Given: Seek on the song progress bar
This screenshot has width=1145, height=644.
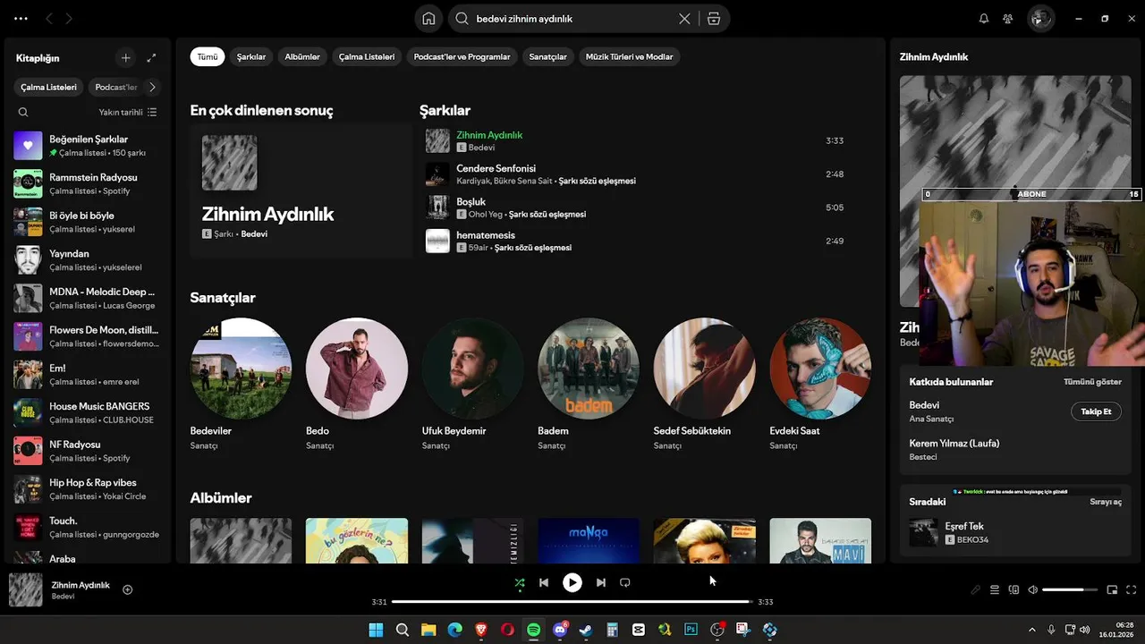Looking at the screenshot, I should 572,602.
